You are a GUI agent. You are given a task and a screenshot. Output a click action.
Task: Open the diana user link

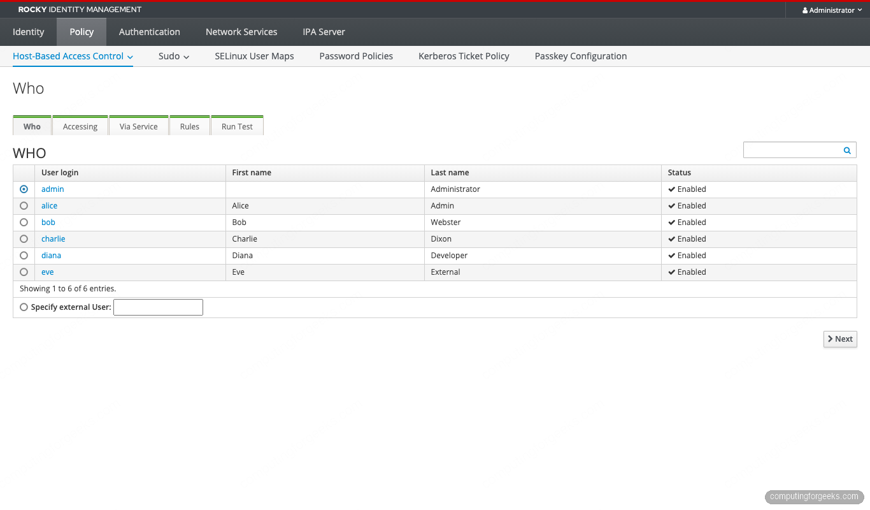[52, 256]
